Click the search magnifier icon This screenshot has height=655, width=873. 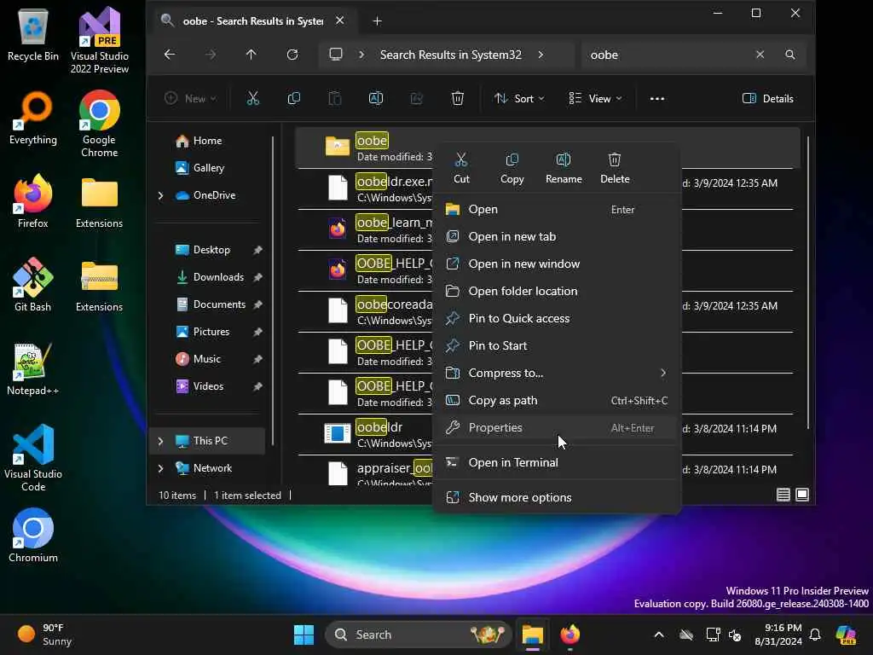790,55
